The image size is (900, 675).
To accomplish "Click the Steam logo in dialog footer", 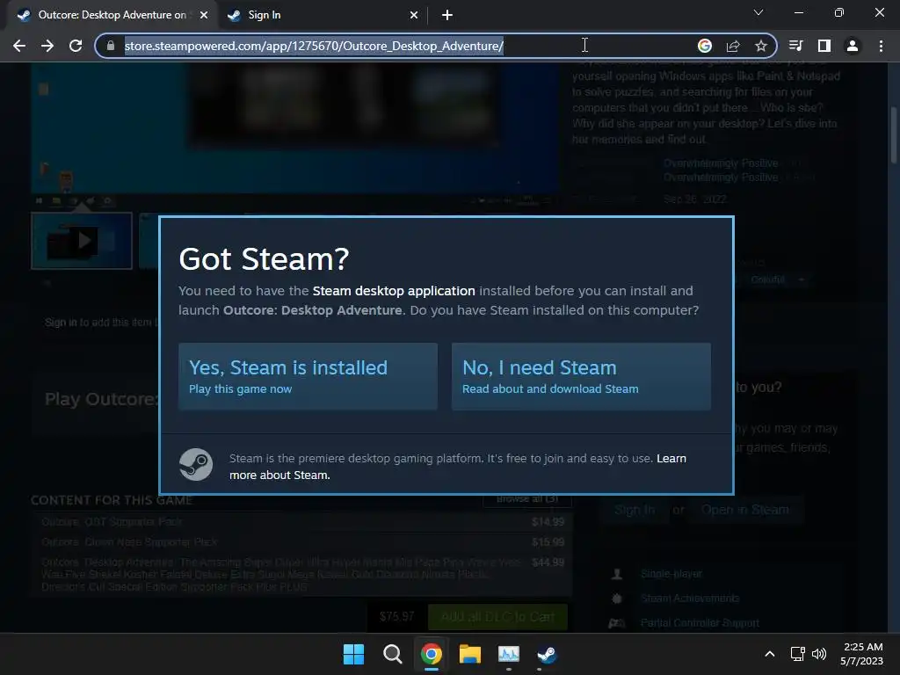I will click(196, 464).
